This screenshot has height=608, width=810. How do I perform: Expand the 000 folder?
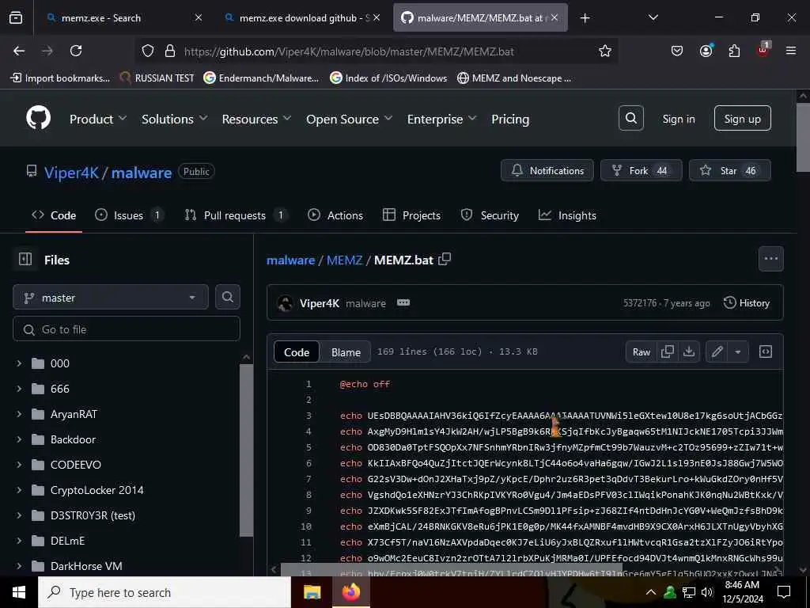(19, 363)
